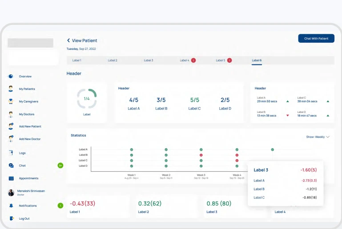The height and width of the screenshot is (229, 342).
Task: Click the red badge on Label 4 tab
Action: (x=193, y=60)
